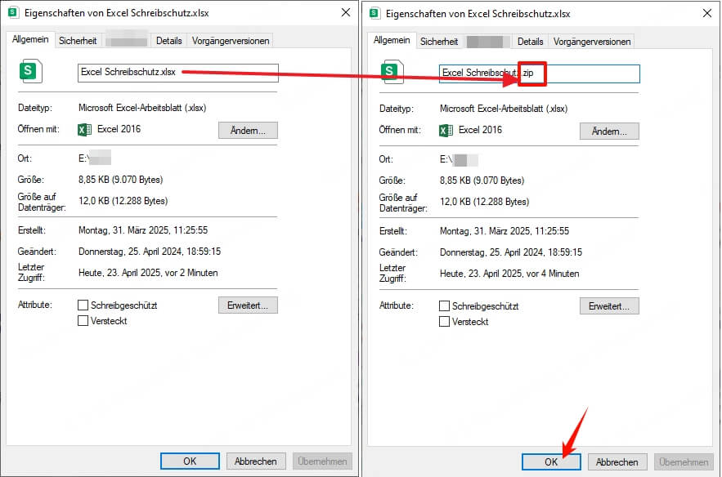Close the left properties dialog
Screen dimensions: 722x477
[x=346, y=12]
